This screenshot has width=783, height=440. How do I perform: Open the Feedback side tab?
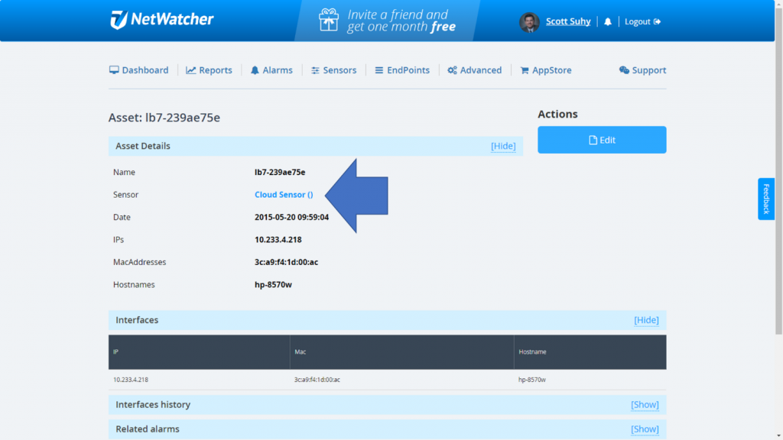pyautogui.click(x=766, y=199)
